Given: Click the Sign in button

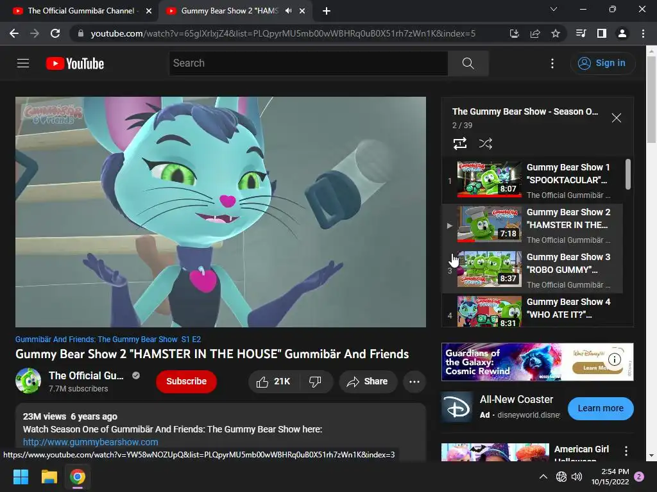Looking at the screenshot, I should [602, 63].
